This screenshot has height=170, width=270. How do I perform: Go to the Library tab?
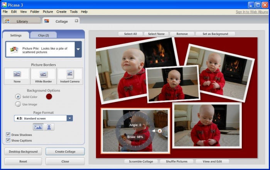[x=22, y=21]
